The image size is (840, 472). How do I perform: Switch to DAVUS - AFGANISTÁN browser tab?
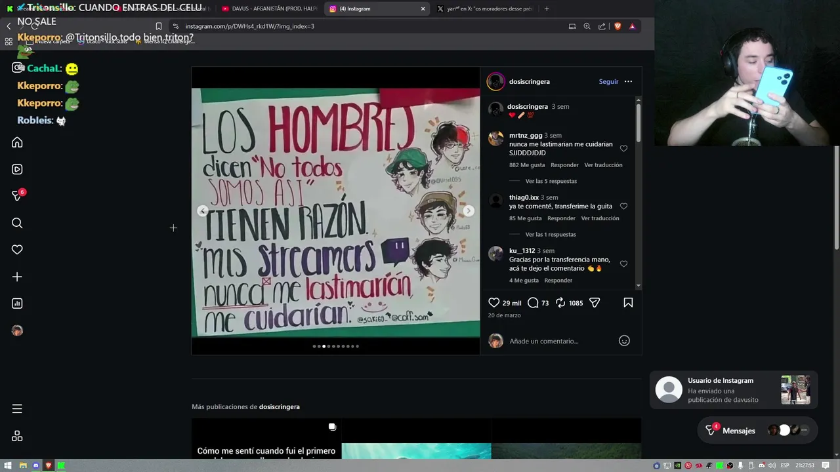tap(269, 9)
